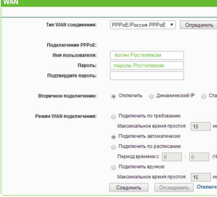The height and width of the screenshot is (197, 217).
Task: Click the Соединить button
Action: (129, 188)
